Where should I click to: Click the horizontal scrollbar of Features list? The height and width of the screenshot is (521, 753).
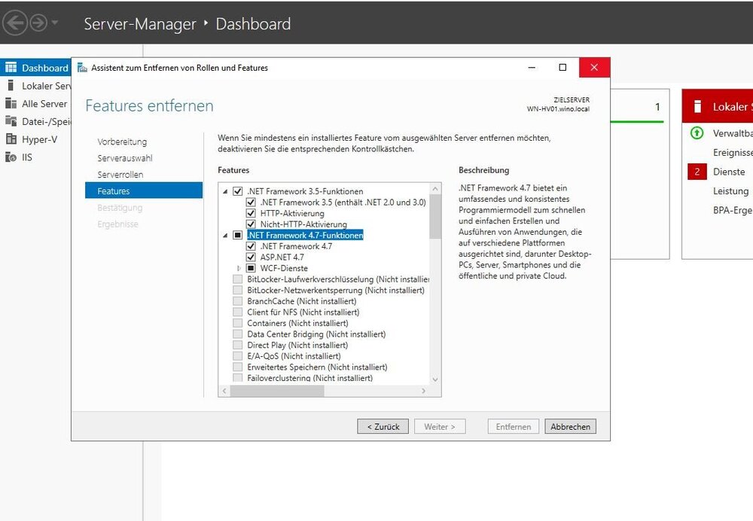277,392
